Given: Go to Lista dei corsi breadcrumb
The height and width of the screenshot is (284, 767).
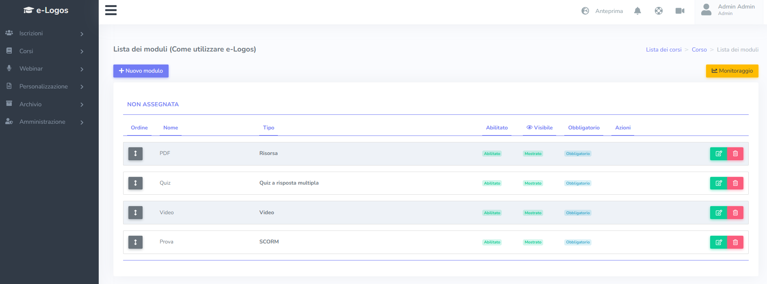Looking at the screenshot, I should (x=663, y=49).
